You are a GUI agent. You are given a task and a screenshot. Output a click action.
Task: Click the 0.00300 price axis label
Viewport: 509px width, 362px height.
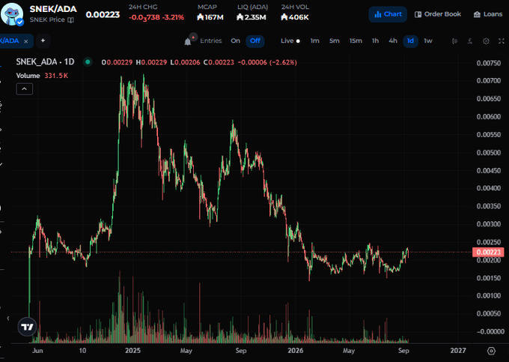pyautogui.click(x=488, y=224)
